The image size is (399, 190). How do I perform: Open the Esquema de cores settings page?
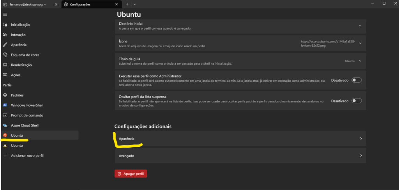(40, 55)
